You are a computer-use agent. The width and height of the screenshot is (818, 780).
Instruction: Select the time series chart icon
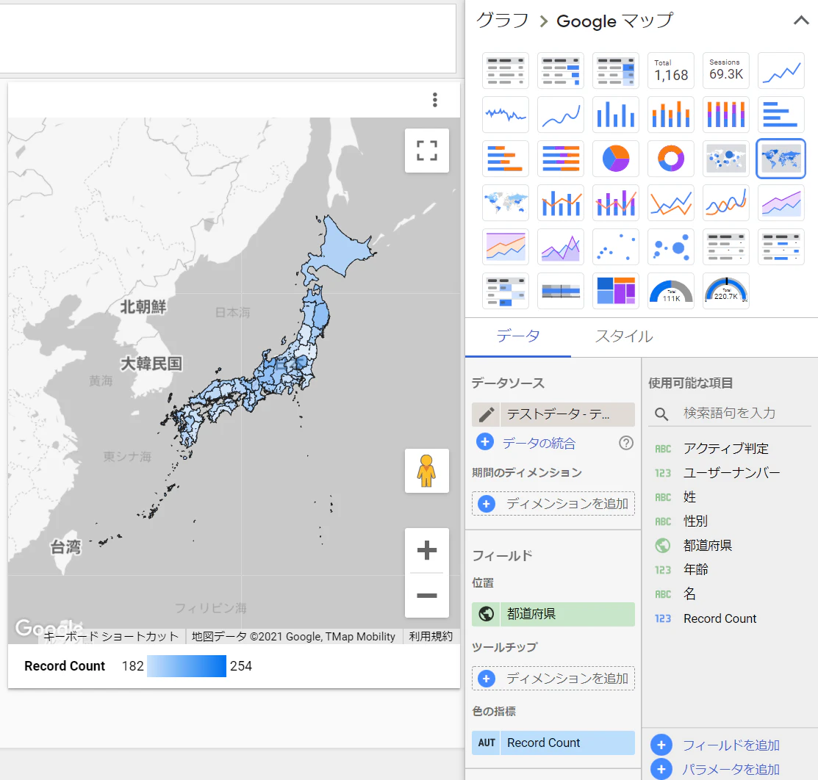click(x=781, y=71)
